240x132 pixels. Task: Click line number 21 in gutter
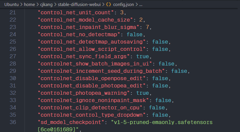point(13,12)
